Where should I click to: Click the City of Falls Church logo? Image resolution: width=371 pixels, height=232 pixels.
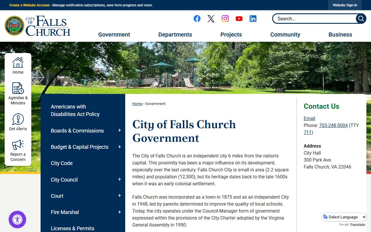(37, 26)
